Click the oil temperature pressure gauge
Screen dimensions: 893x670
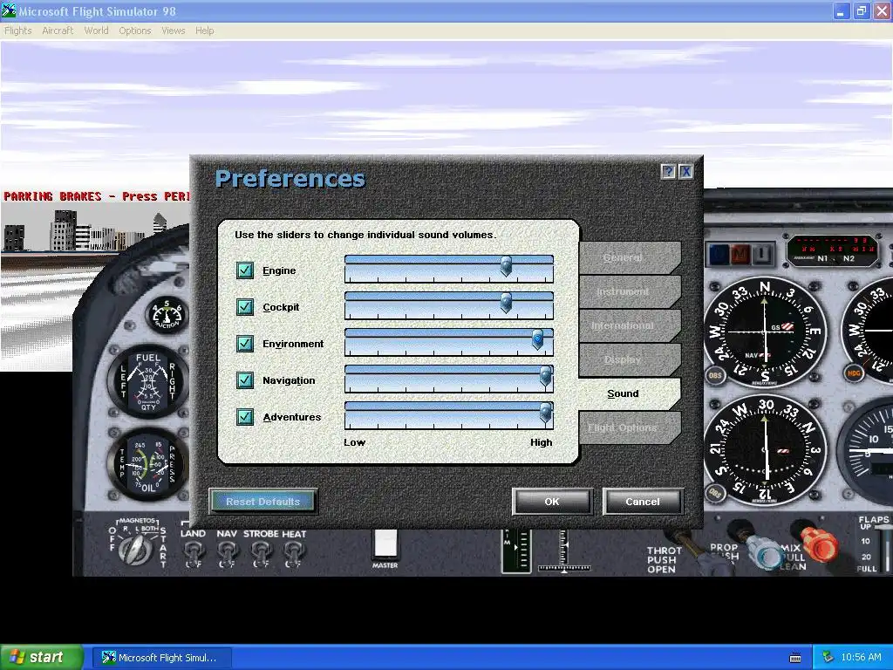pyautogui.click(x=147, y=466)
